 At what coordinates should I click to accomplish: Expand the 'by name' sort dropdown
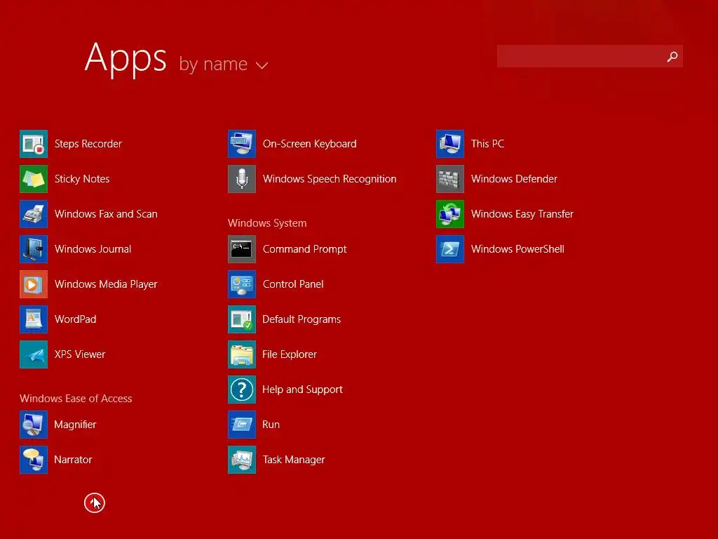click(223, 64)
